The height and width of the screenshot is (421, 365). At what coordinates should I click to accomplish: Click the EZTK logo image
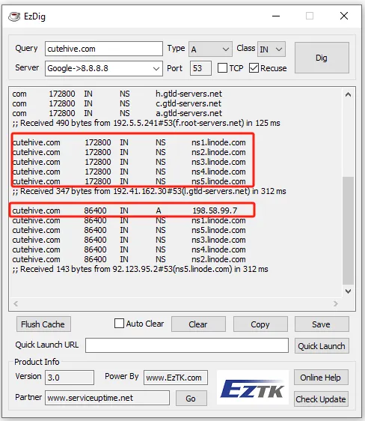click(x=253, y=387)
